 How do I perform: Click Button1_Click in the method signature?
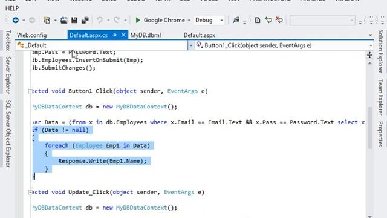91,91
